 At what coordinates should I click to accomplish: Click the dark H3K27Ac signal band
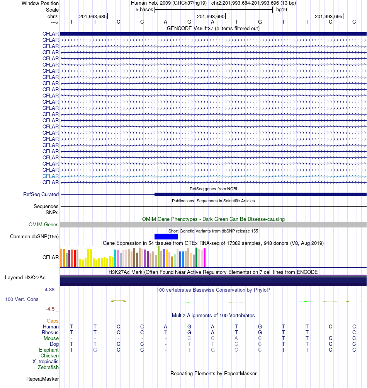point(213,280)
